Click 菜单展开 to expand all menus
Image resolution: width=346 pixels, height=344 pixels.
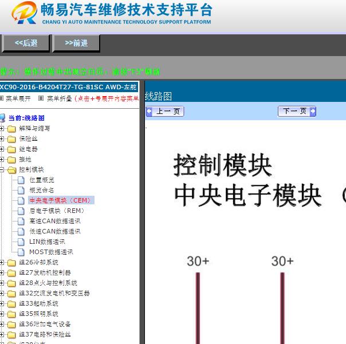point(18,98)
